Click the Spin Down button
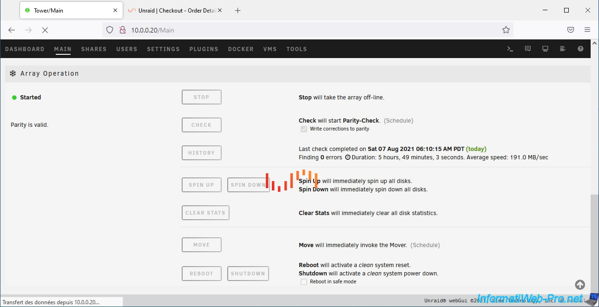This screenshot has width=599, height=307. (x=248, y=185)
